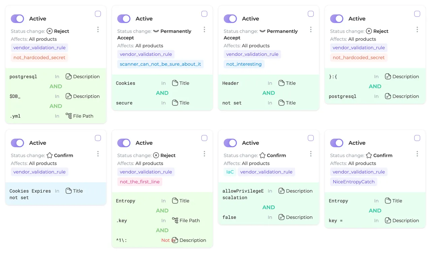The height and width of the screenshot is (253, 431).
Task: Click the not_hardcoded_secret tag on the first card
Action: [x=39, y=57]
